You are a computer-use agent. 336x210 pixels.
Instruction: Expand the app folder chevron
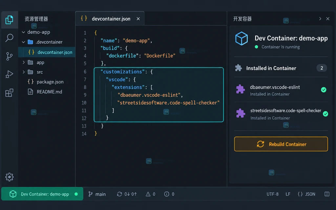coord(24,62)
